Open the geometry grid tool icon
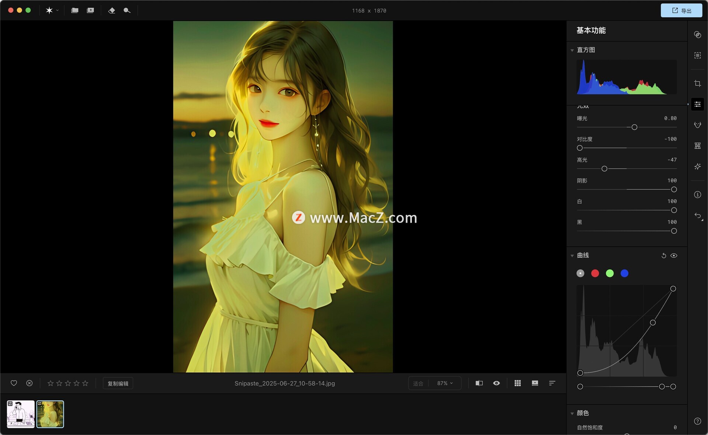Viewport: 708px width, 435px height. (697, 146)
